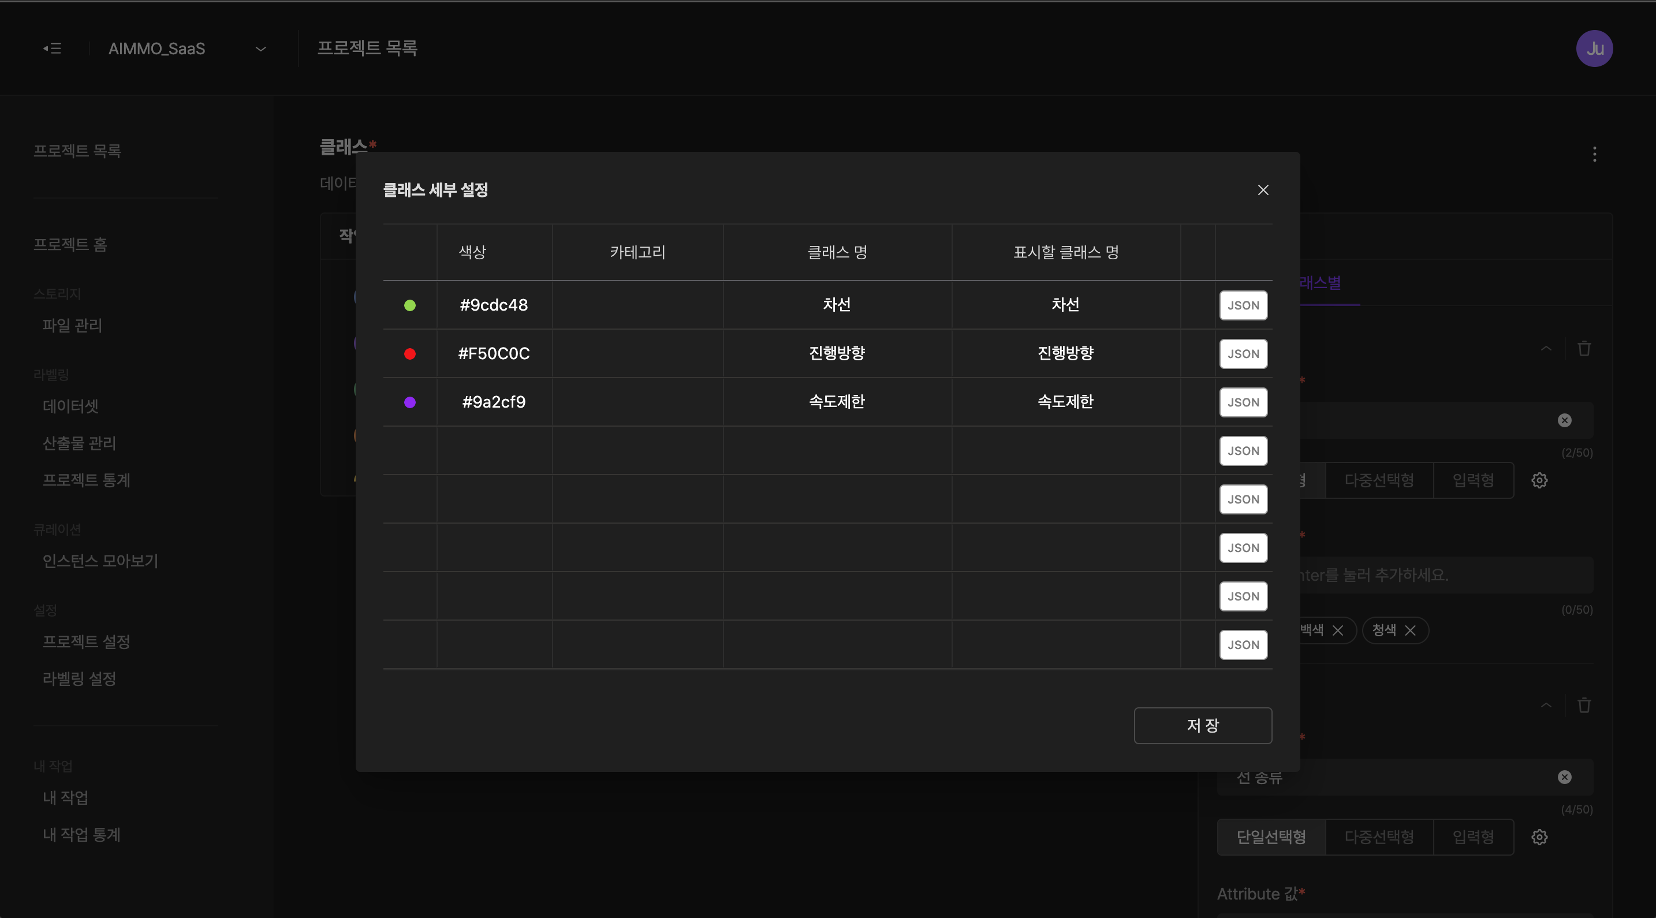Collapse the upper attribute section chevron
Viewport: 1656px width, 918px height.
point(1546,348)
